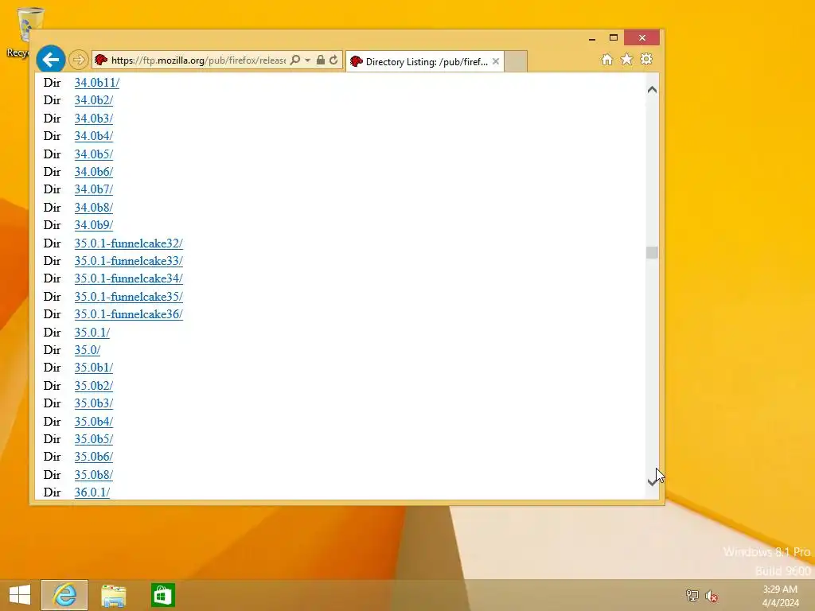This screenshot has width=815, height=611.
Task: Open the 35.0b4/ directory link
Action: 94,422
